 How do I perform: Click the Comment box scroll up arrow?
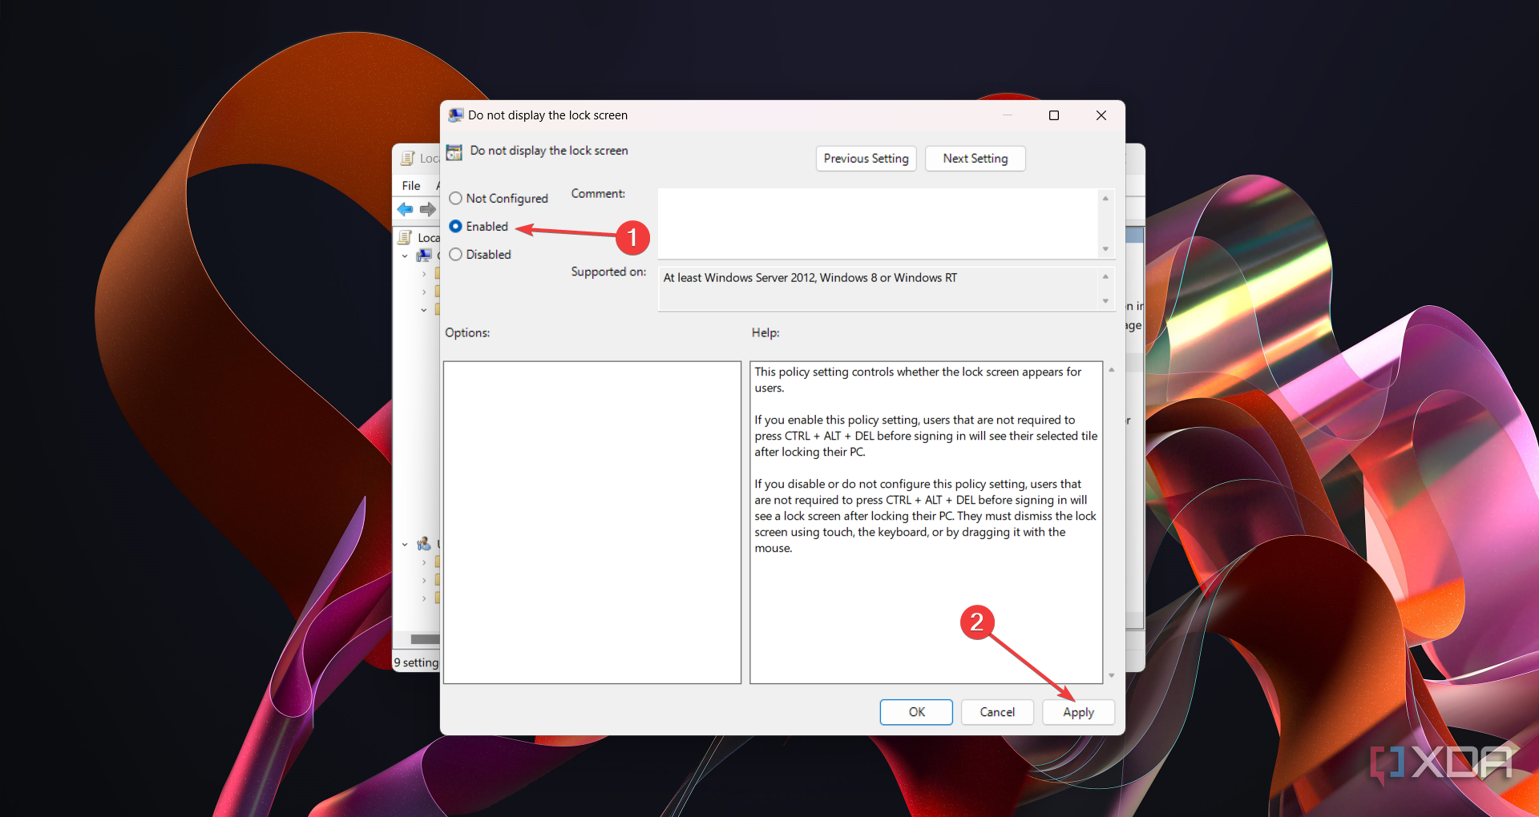[1105, 198]
